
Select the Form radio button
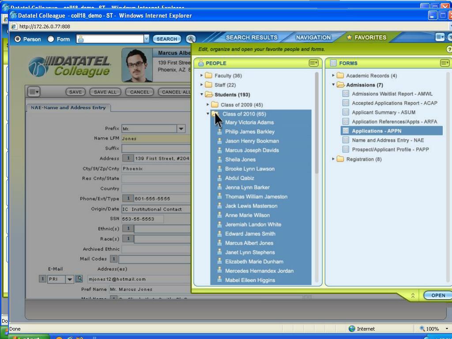[51, 39]
